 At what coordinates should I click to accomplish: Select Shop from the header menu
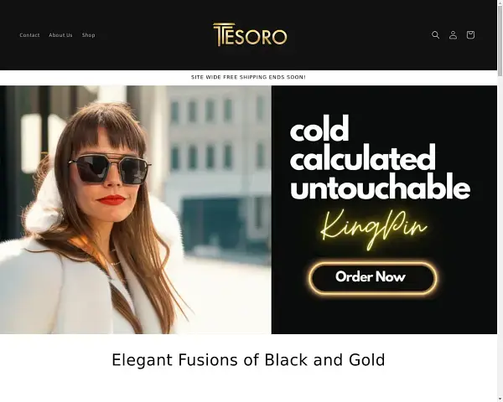pos(89,35)
